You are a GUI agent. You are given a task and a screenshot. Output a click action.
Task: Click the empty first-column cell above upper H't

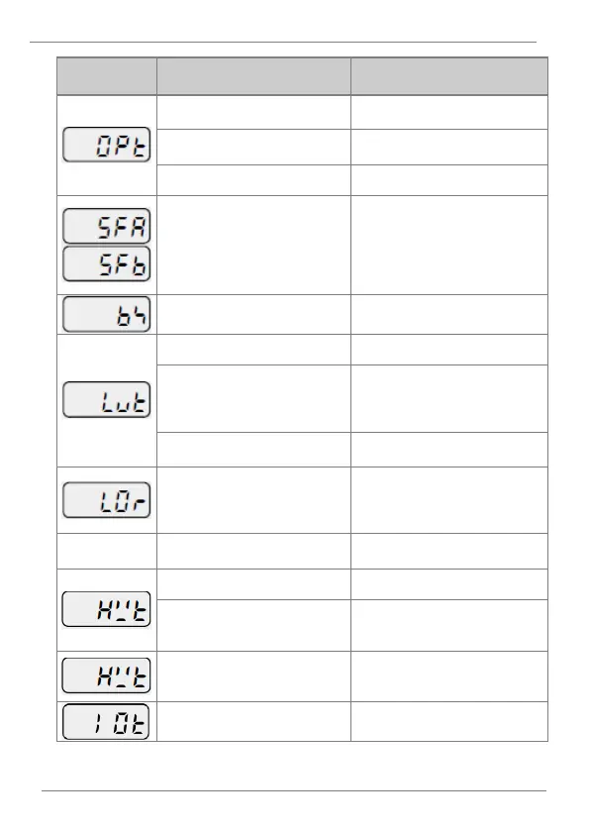[107, 551]
